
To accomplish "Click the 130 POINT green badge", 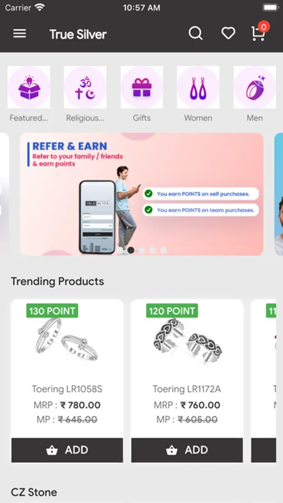I will (52, 311).
